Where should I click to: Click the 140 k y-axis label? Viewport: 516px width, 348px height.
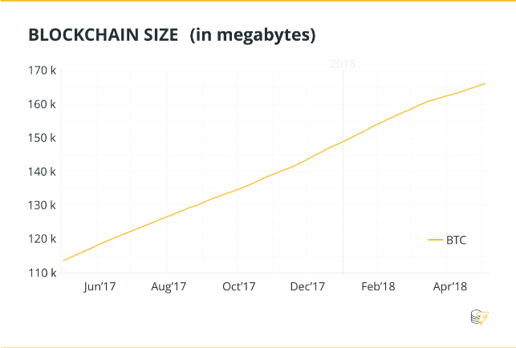(x=42, y=172)
